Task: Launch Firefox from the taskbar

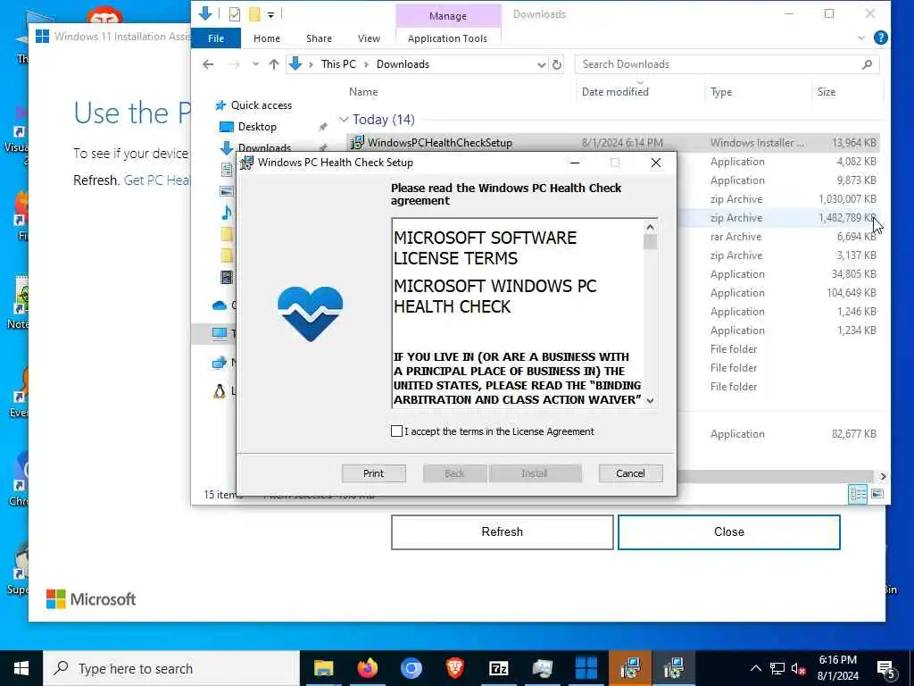Action: pyautogui.click(x=367, y=668)
